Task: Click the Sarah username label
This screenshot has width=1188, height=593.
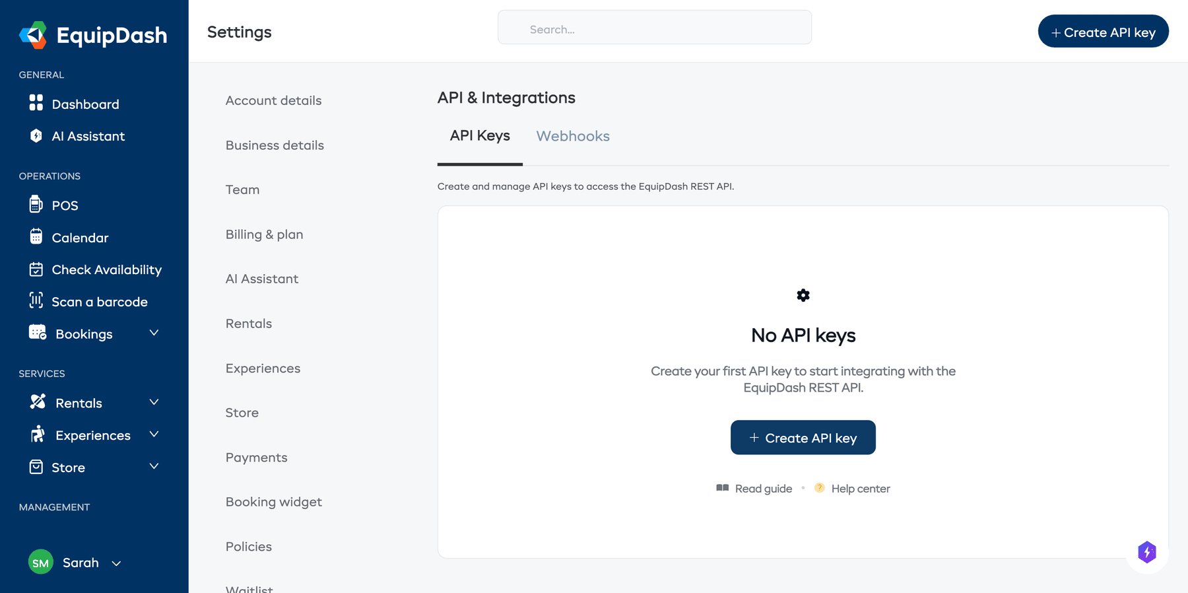Action: point(81,563)
